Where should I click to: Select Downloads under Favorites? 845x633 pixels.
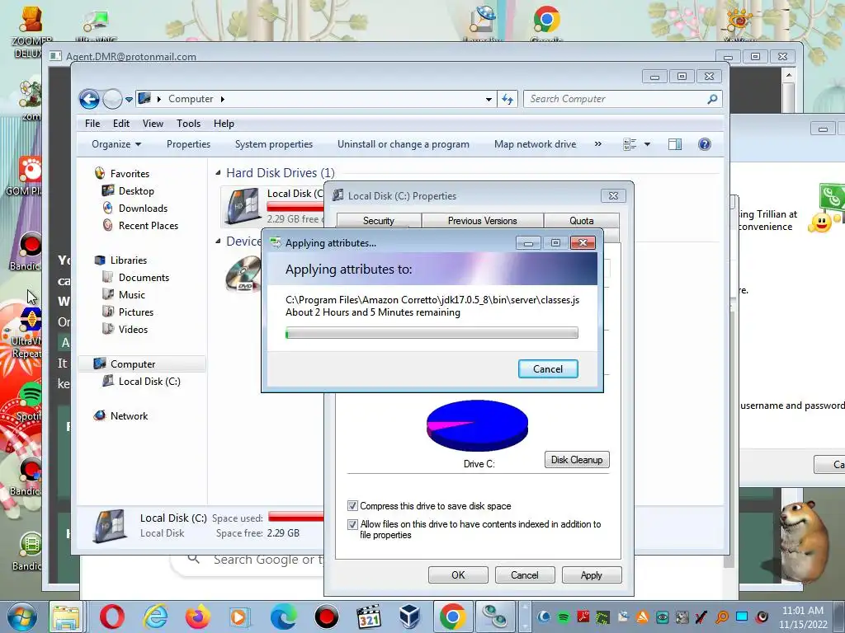[143, 209]
